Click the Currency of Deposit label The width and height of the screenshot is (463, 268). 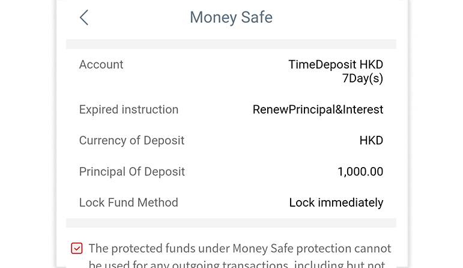click(x=132, y=141)
